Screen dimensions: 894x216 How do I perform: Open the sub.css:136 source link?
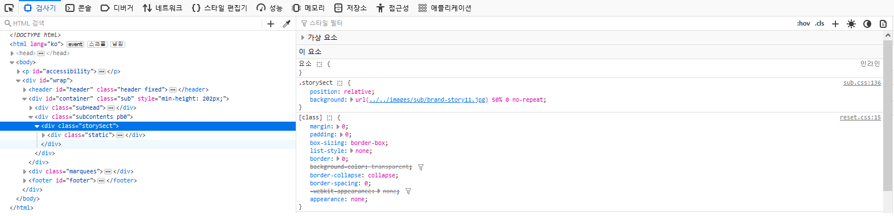(862, 83)
